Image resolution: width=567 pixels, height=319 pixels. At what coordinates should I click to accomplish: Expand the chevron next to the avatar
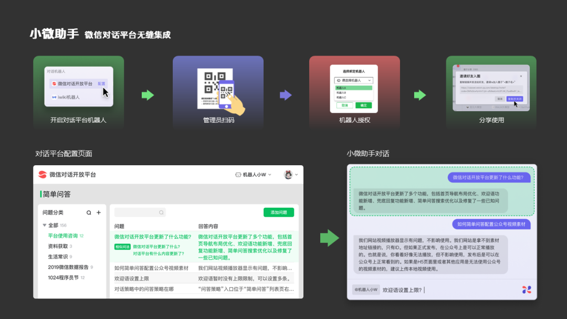(297, 175)
